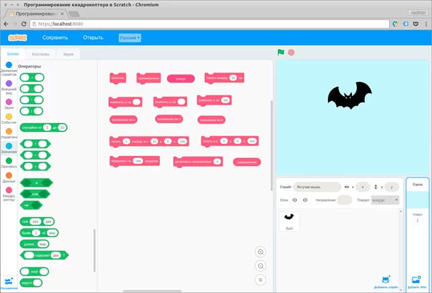Switch to the Костюмы tab
The image size is (432, 293).
point(40,54)
